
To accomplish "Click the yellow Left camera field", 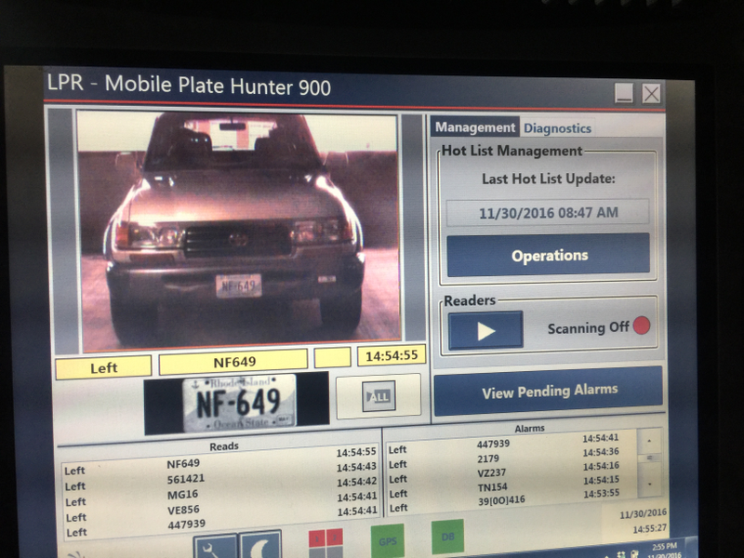I will pyautogui.click(x=104, y=367).
